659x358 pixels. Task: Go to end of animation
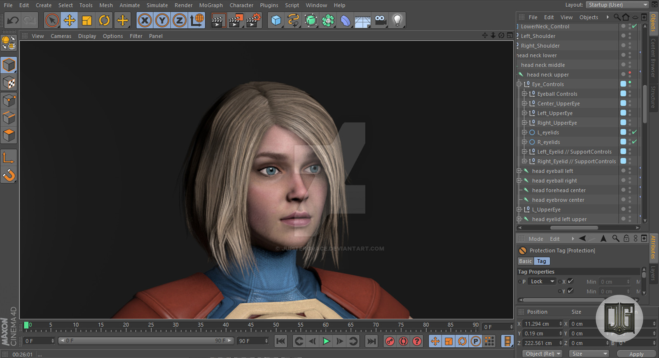point(371,341)
